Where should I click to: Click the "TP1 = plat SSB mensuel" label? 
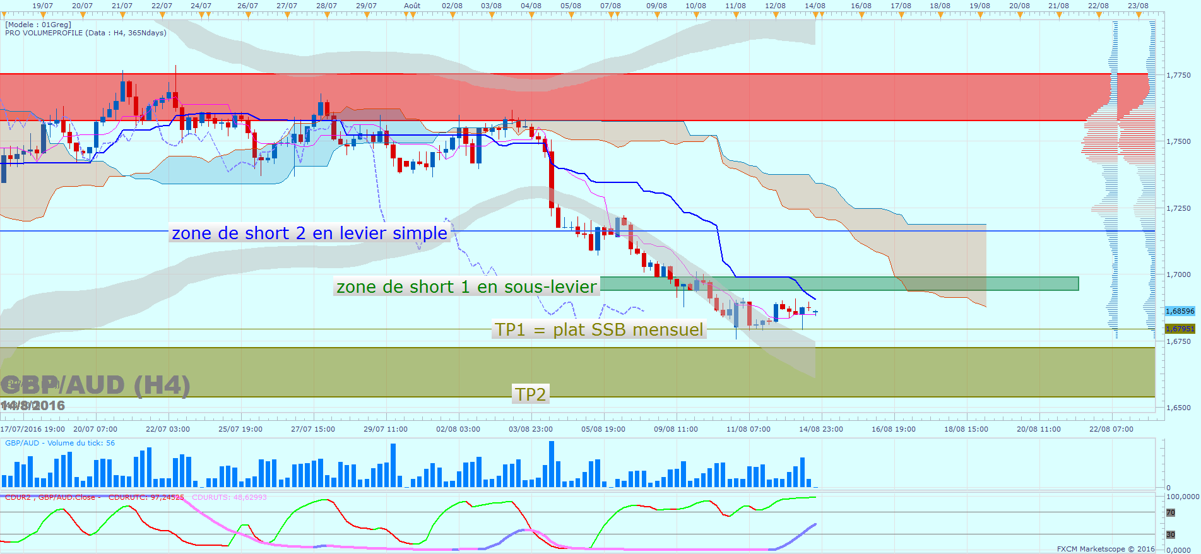tap(599, 330)
